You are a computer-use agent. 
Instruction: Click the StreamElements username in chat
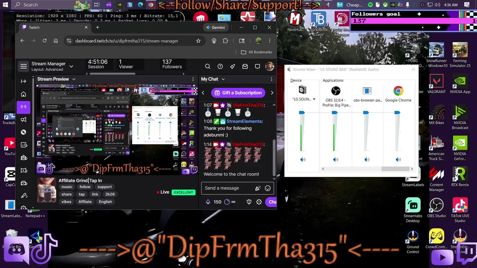(244, 121)
